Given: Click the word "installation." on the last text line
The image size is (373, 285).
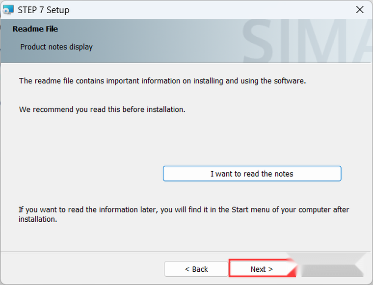Looking at the screenshot, I should 38,219.
